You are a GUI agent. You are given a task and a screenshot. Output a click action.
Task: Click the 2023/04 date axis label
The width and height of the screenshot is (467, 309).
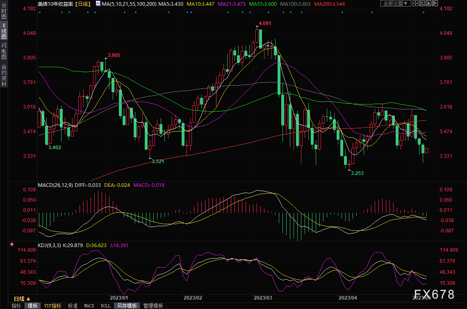click(x=348, y=298)
